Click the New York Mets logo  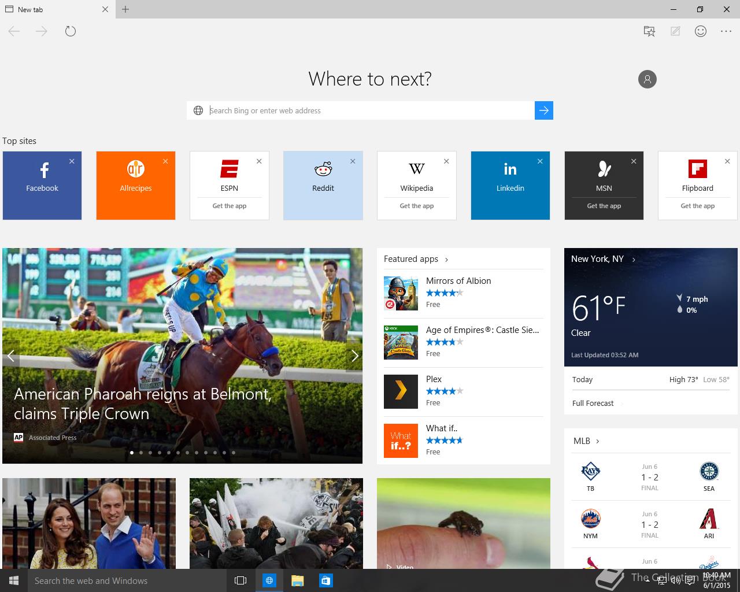[x=590, y=519]
